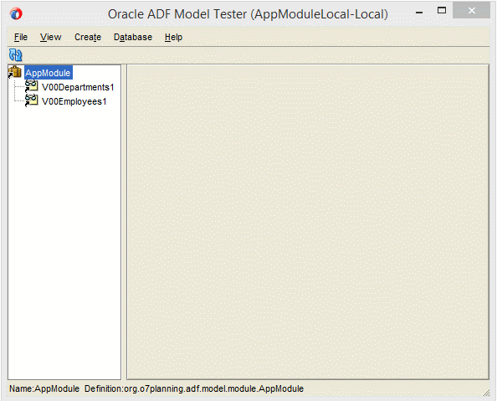Click the Oracle logo in title bar
Image resolution: width=497 pixels, height=401 pixels.
pyautogui.click(x=16, y=13)
